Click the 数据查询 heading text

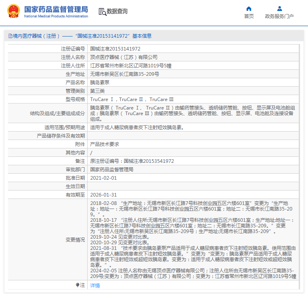pyautogui.click(x=117, y=12)
